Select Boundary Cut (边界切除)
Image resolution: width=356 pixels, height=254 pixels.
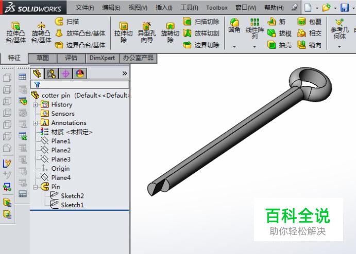tap(201, 45)
